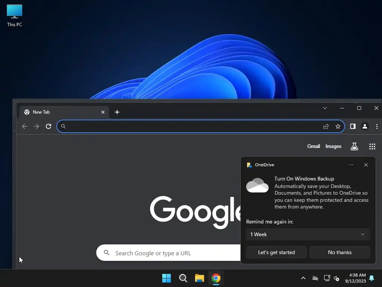Open Chrome side panel
The width and height of the screenshot is (382, 287).
353,126
